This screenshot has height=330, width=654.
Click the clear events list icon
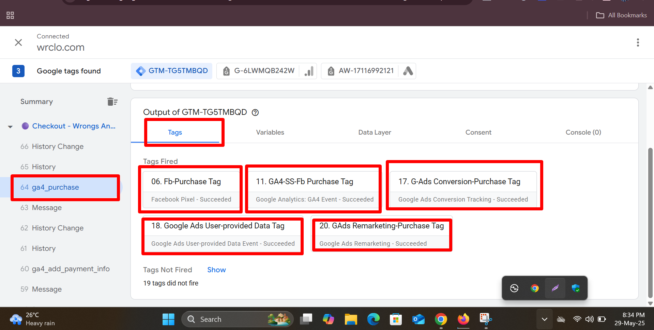pyautogui.click(x=112, y=102)
